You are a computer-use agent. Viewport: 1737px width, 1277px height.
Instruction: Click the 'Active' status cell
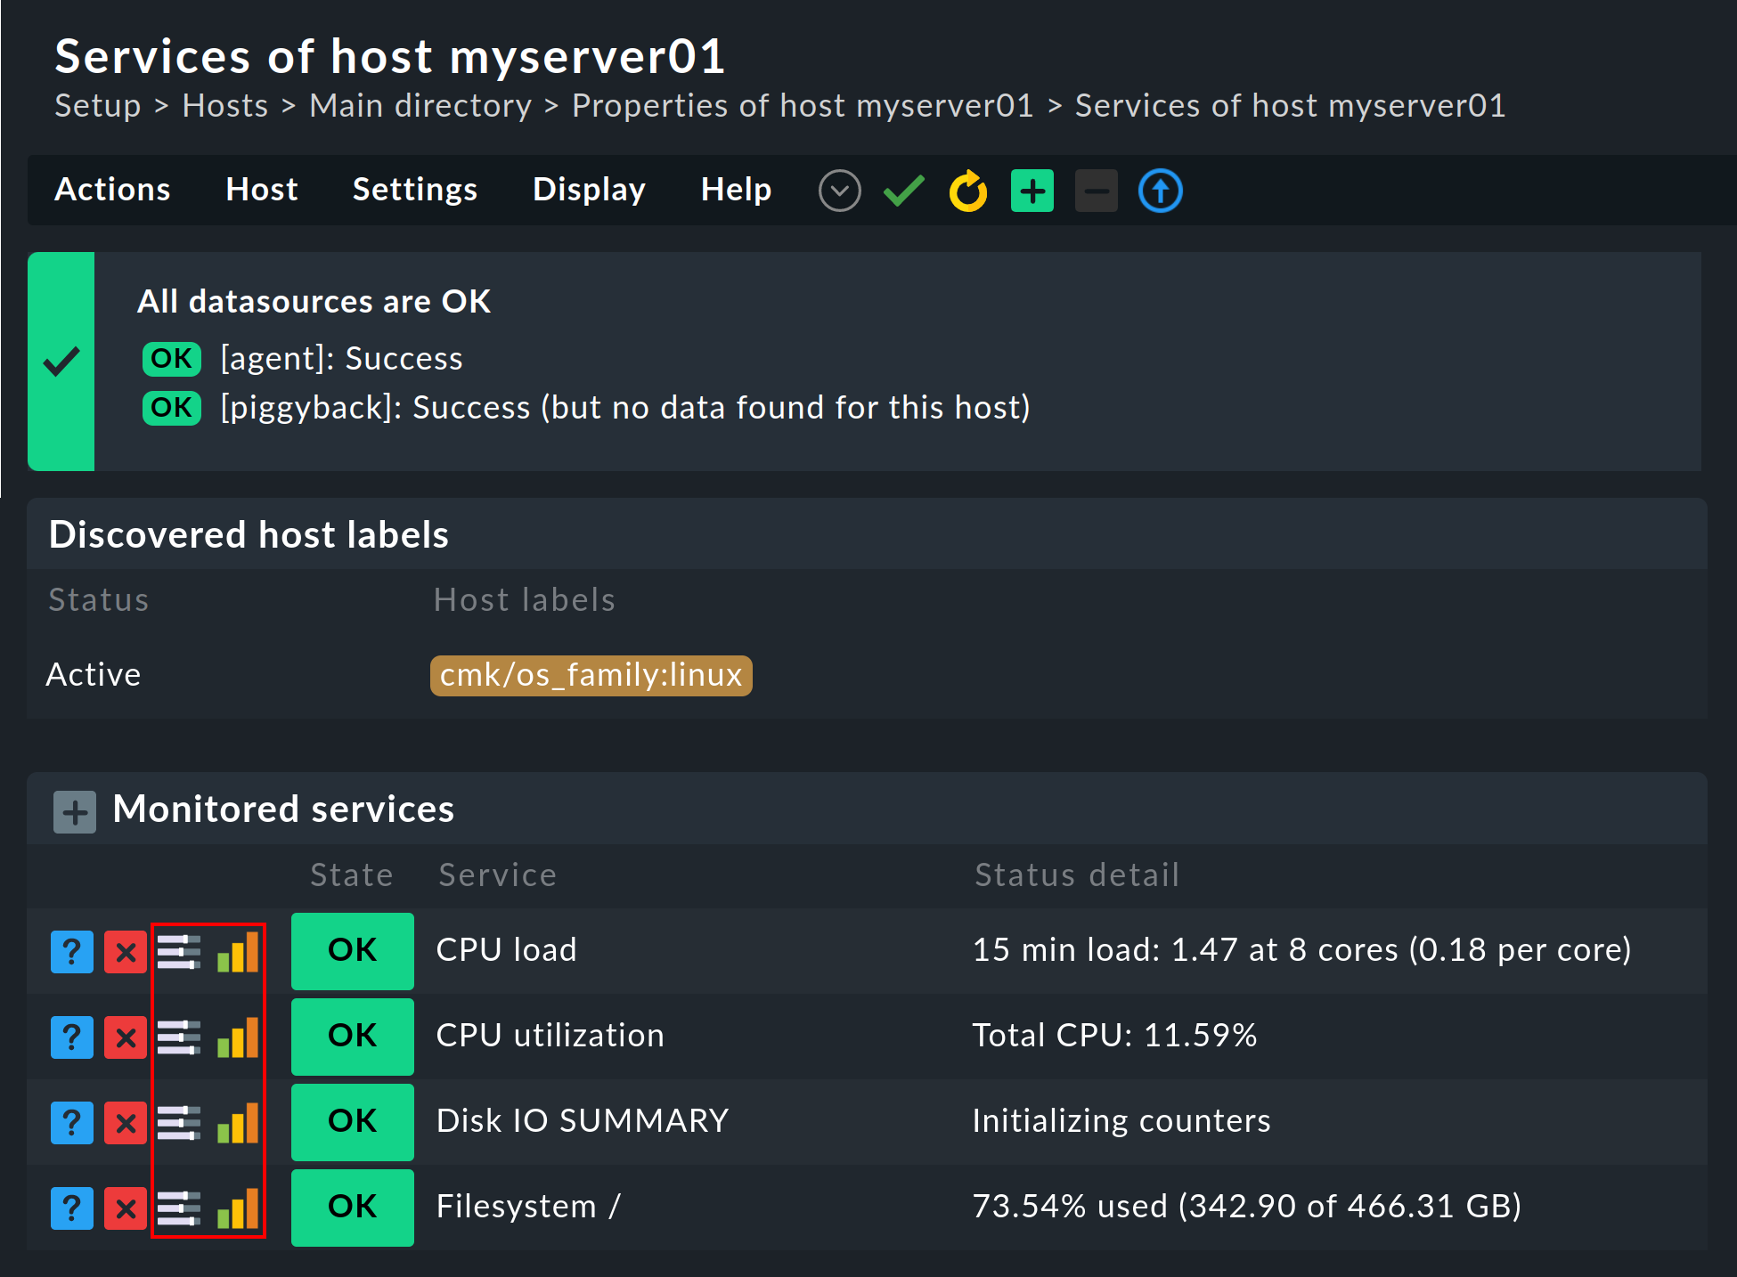(94, 675)
